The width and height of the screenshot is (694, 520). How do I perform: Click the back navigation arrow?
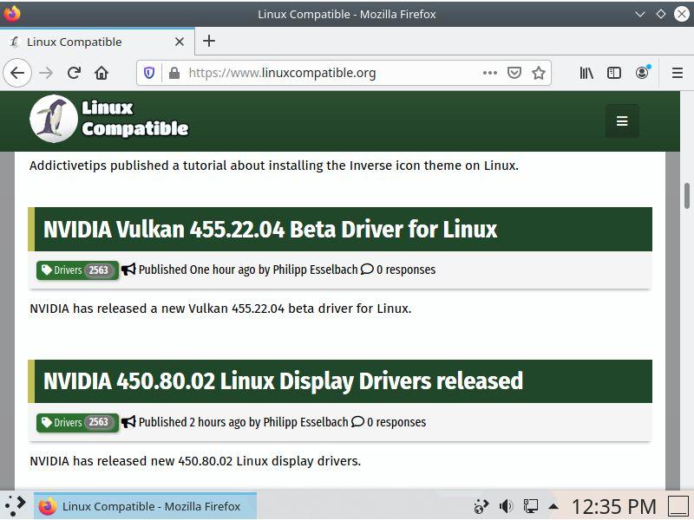pyautogui.click(x=17, y=73)
